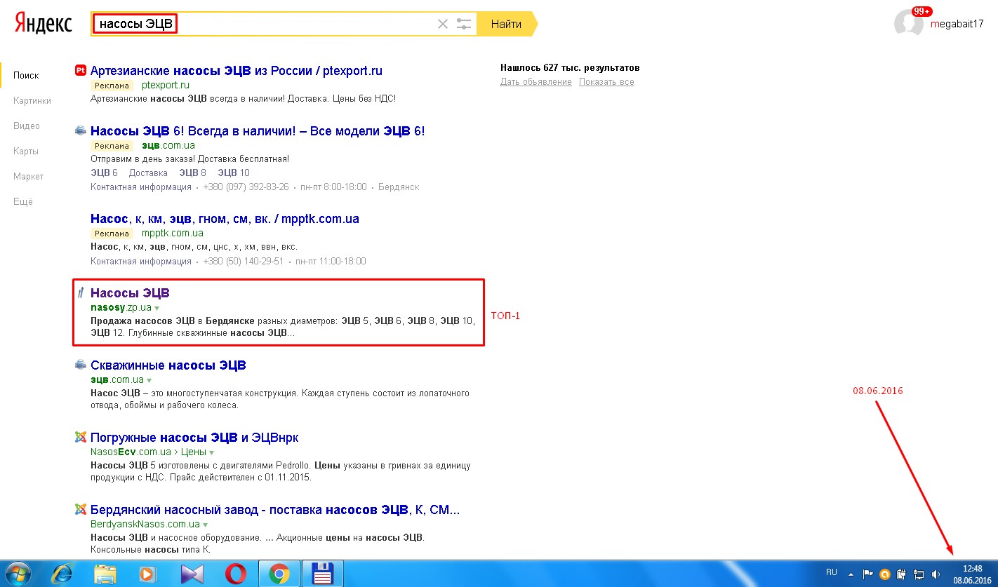This screenshot has height=587, width=998.
Task: Click Дать объявление link
Action: (535, 82)
